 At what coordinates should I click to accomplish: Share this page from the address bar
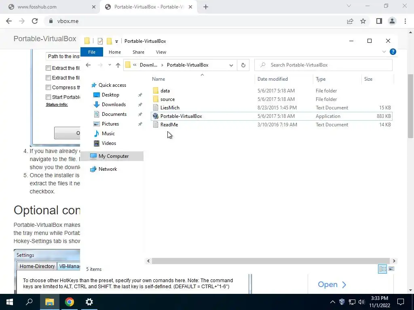(x=350, y=21)
